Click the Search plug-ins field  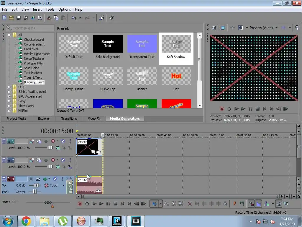click(x=30, y=28)
